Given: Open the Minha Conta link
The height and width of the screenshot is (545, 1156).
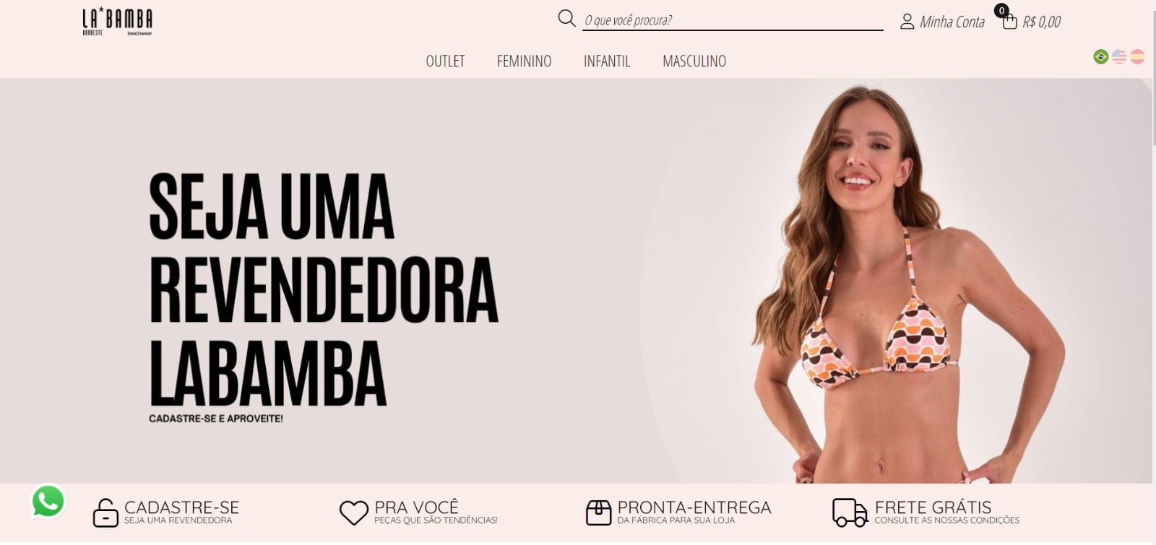Looking at the screenshot, I should tap(952, 22).
